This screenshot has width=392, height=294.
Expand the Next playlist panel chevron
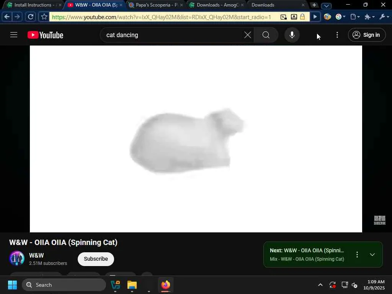372,255
